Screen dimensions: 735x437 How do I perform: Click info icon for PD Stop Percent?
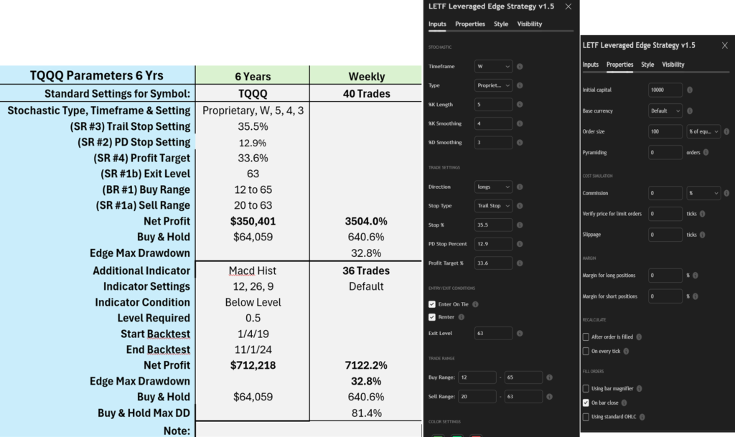[x=520, y=244]
